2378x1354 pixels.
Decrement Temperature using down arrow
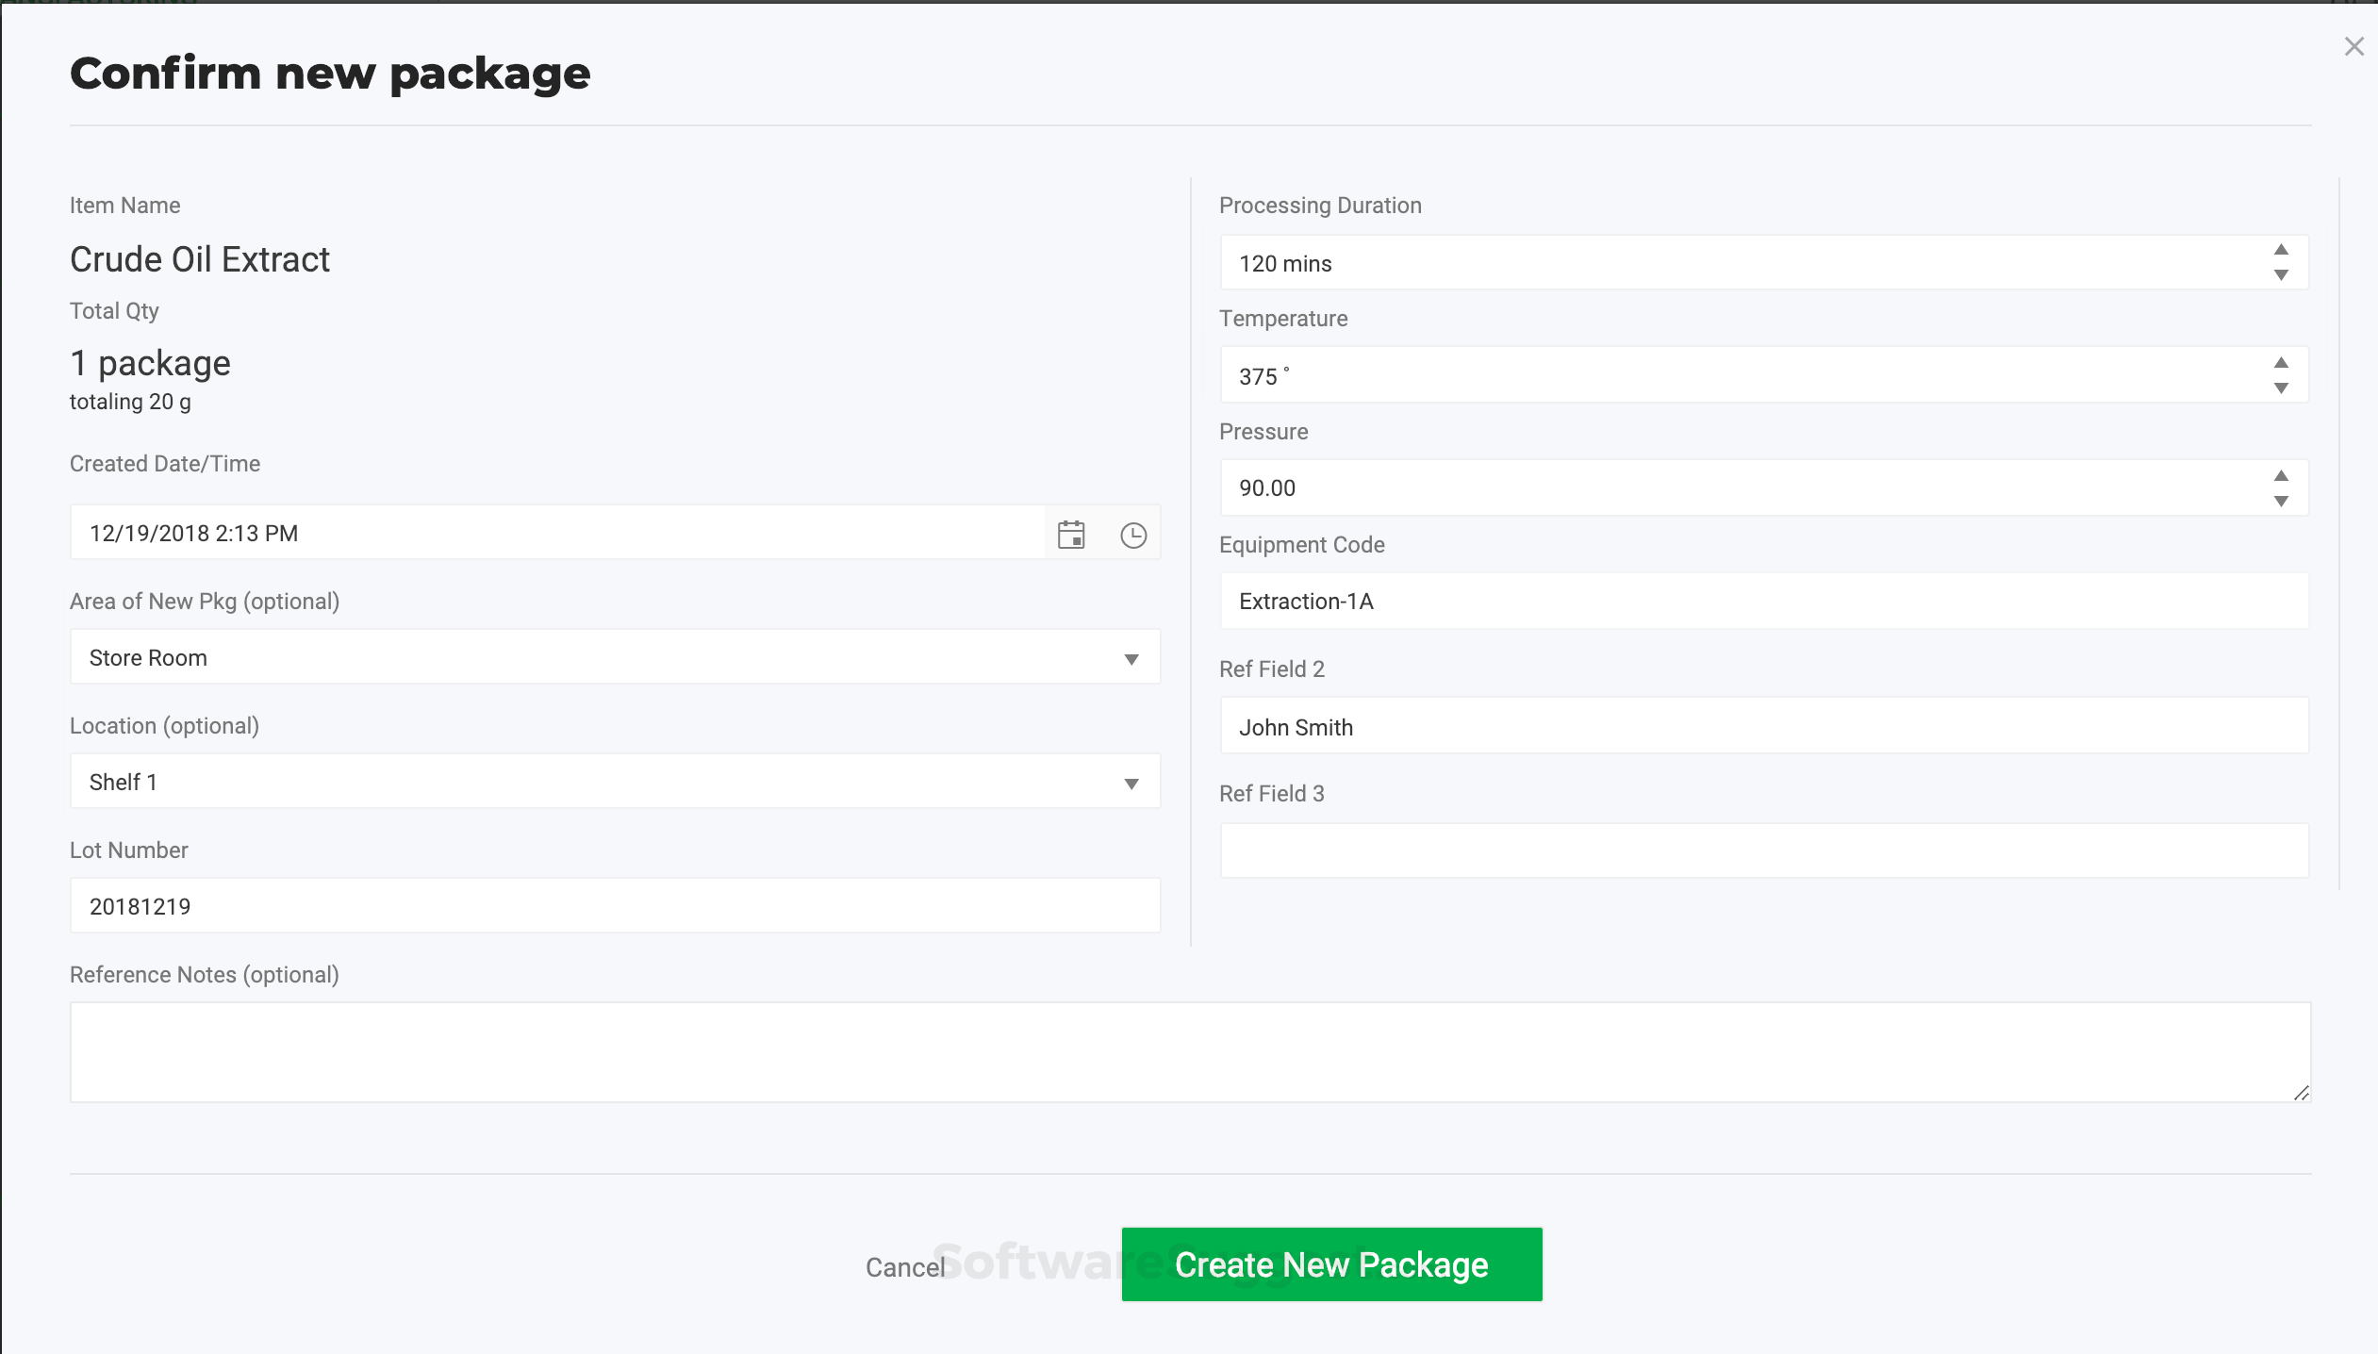(2281, 388)
